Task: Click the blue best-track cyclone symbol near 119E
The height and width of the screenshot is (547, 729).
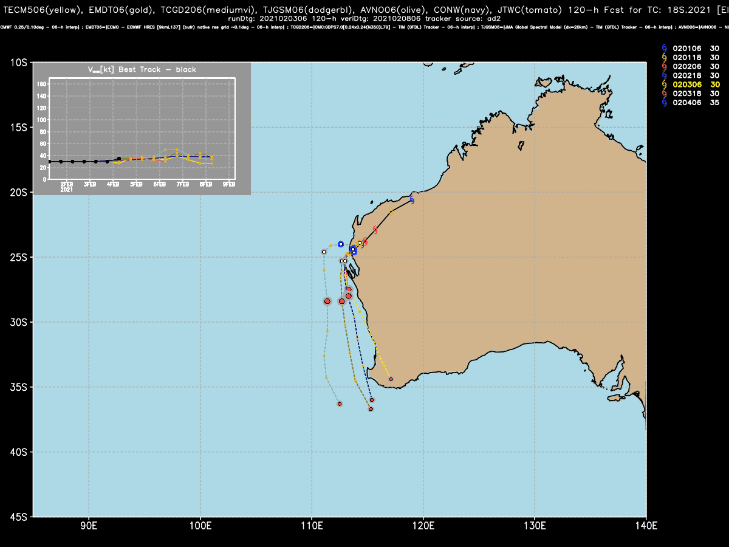Action: (412, 200)
